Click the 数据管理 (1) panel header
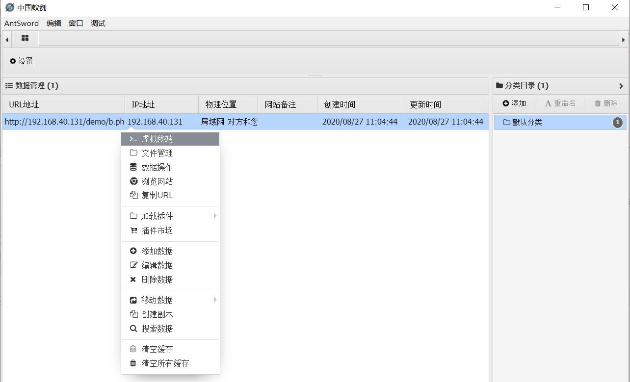The width and height of the screenshot is (630, 382). [245, 86]
